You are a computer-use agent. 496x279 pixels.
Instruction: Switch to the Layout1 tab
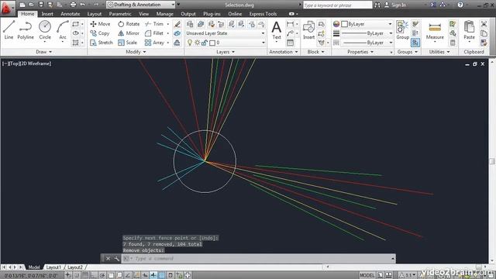[x=53, y=267]
